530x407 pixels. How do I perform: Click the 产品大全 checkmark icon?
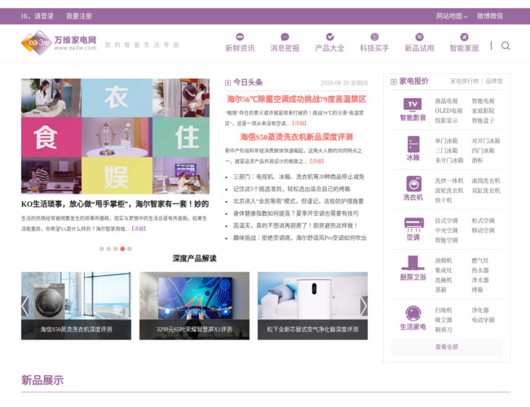[329, 37]
